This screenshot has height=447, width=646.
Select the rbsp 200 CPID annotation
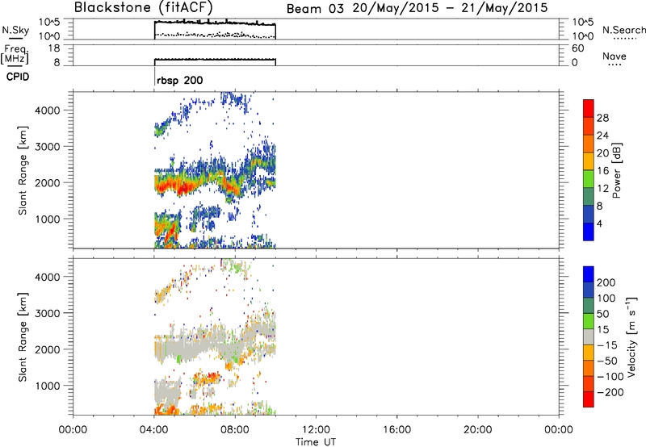179,80
